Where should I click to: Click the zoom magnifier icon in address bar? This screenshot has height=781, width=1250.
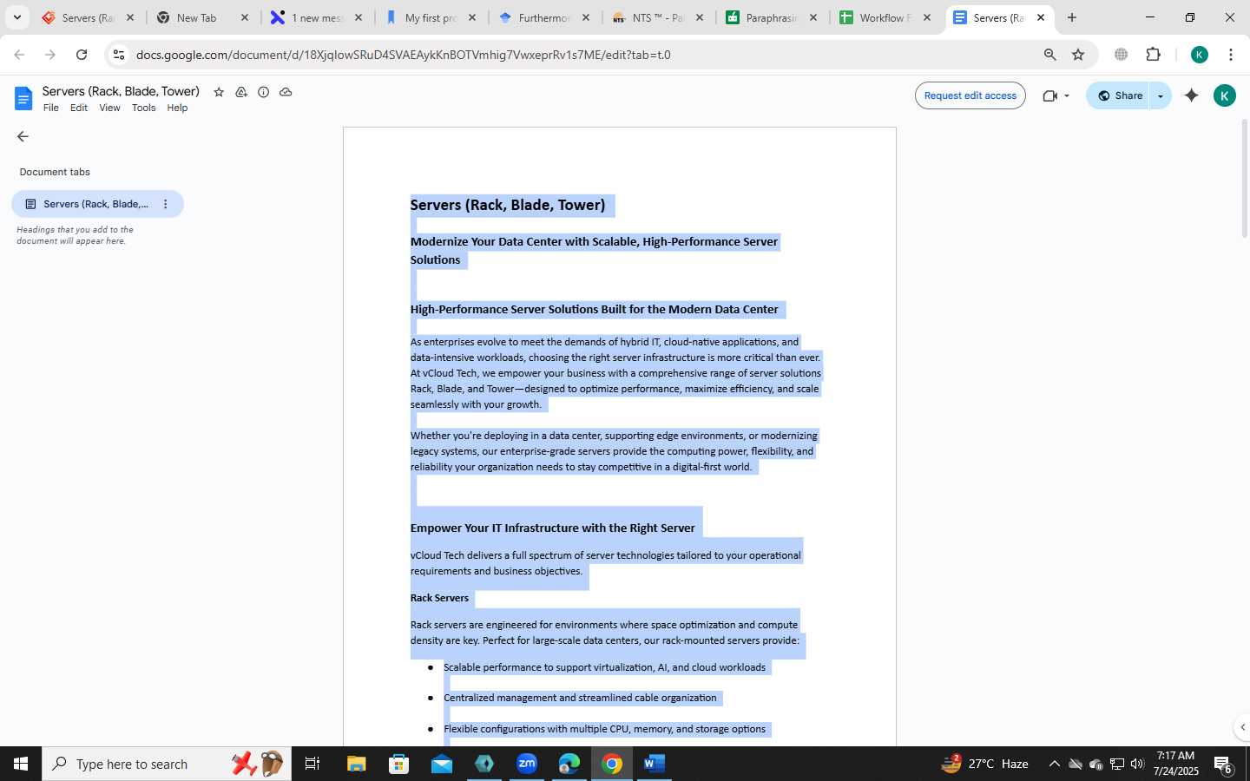(x=1049, y=55)
